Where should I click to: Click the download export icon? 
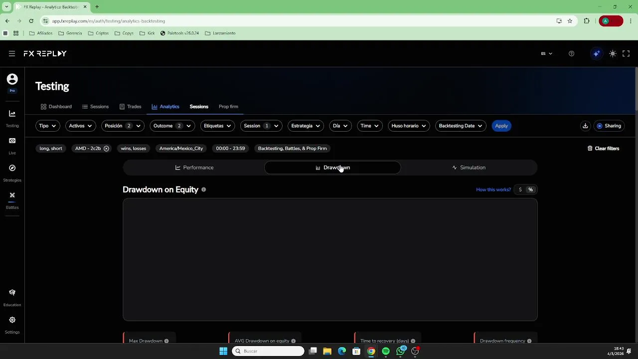(x=585, y=126)
